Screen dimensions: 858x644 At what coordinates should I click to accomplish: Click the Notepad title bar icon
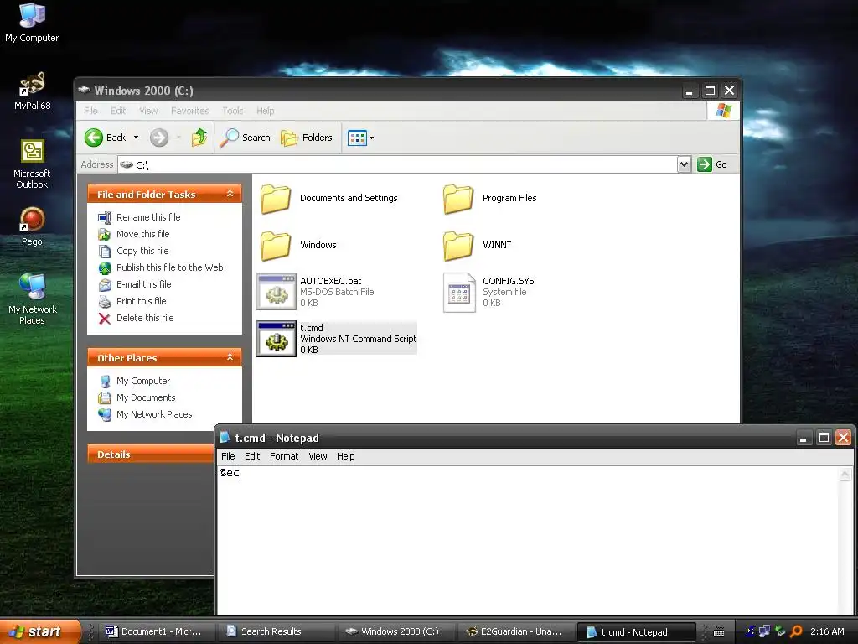(x=225, y=437)
